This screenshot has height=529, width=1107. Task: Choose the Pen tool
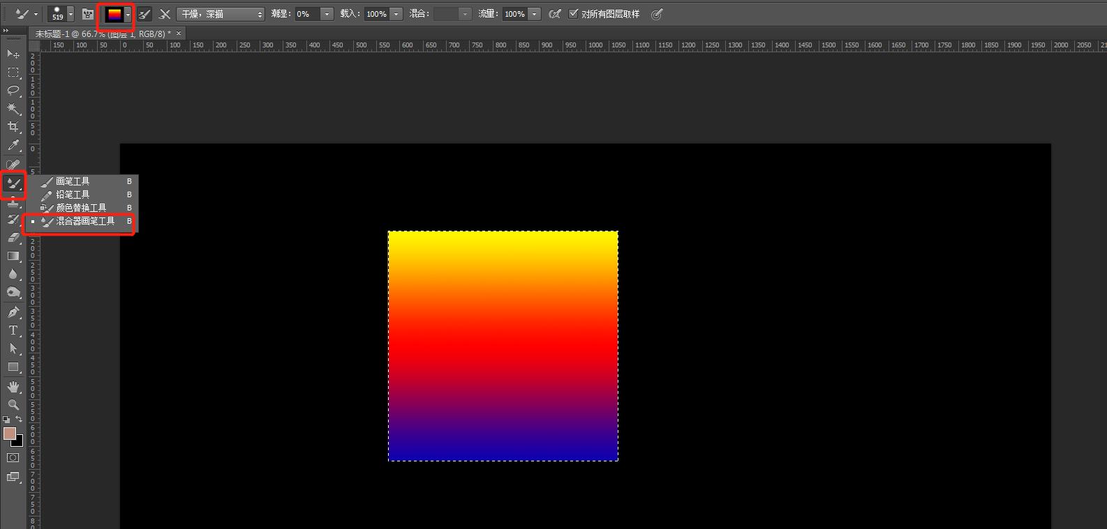point(13,312)
